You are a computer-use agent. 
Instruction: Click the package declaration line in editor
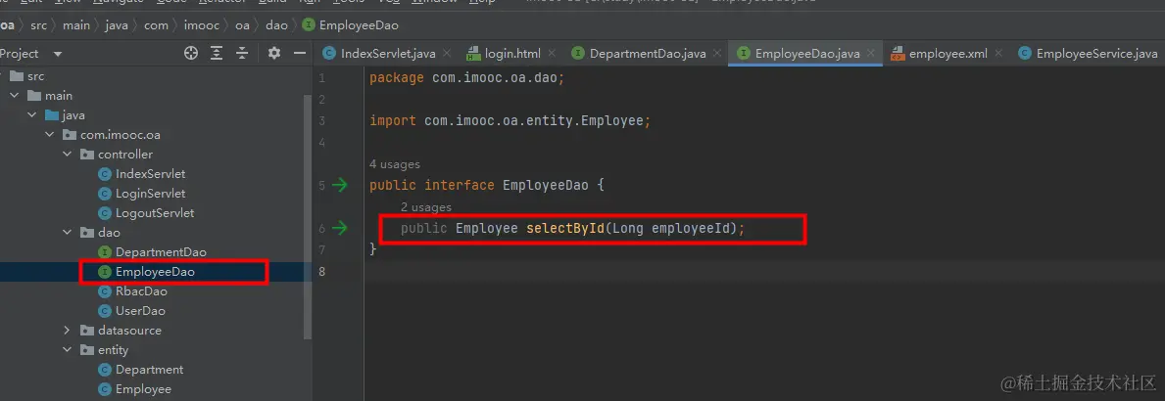tap(466, 78)
